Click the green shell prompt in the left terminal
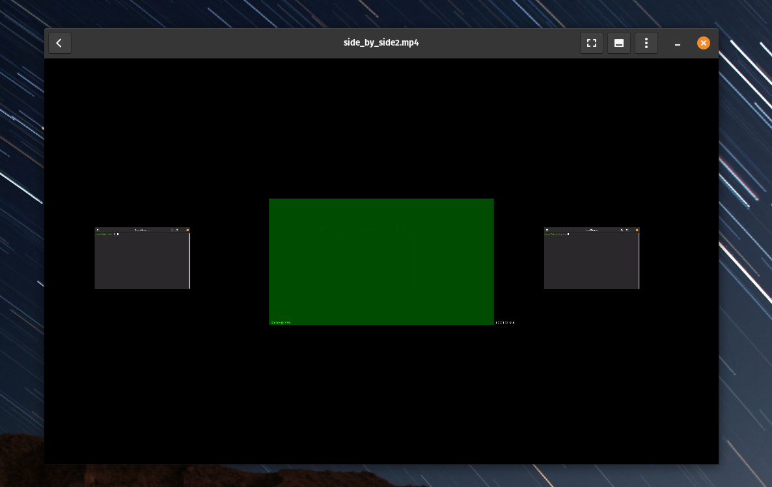The width and height of the screenshot is (772, 487). [111, 234]
